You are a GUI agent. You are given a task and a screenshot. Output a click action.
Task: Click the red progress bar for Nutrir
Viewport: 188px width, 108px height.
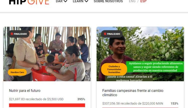pos(47,105)
